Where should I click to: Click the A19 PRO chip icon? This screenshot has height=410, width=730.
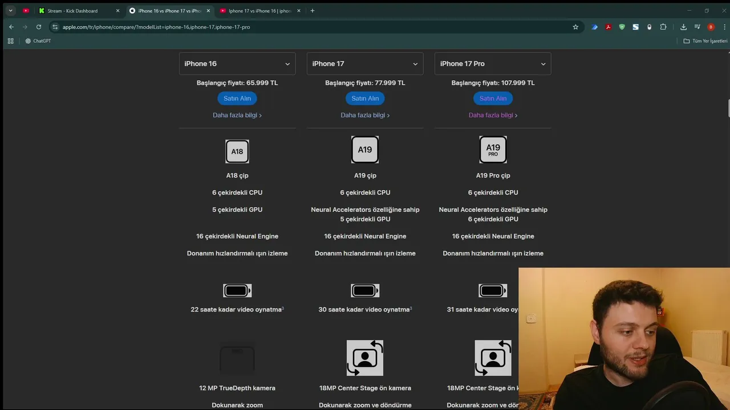(x=493, y=150)
